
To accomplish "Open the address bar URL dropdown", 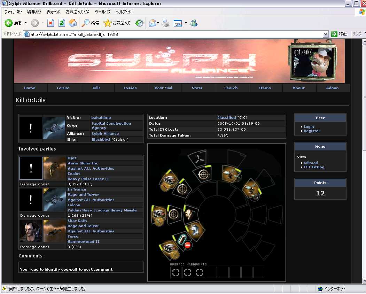I will [326, 34].
